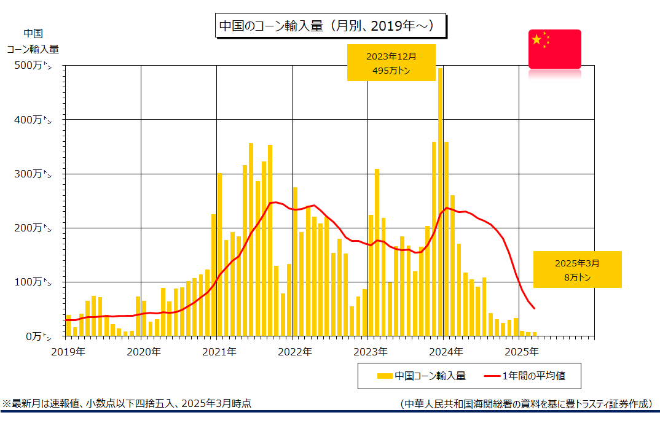
Task: Click the China flag icon
Action: [555, 49]
